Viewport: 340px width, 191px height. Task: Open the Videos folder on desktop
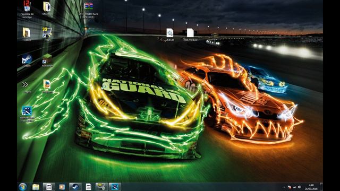27,34
